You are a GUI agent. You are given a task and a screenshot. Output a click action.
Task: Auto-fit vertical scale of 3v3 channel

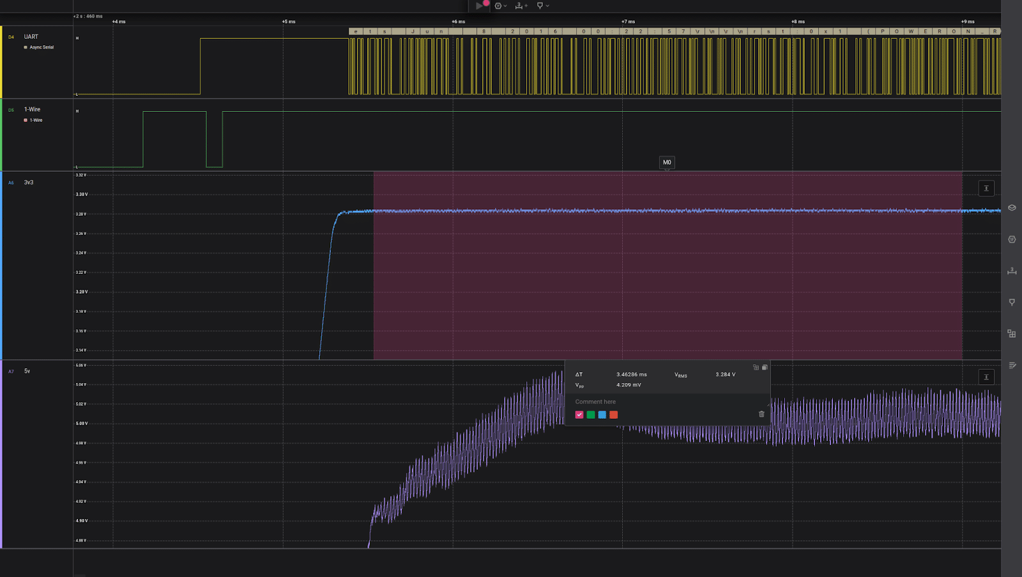point(986,188)
